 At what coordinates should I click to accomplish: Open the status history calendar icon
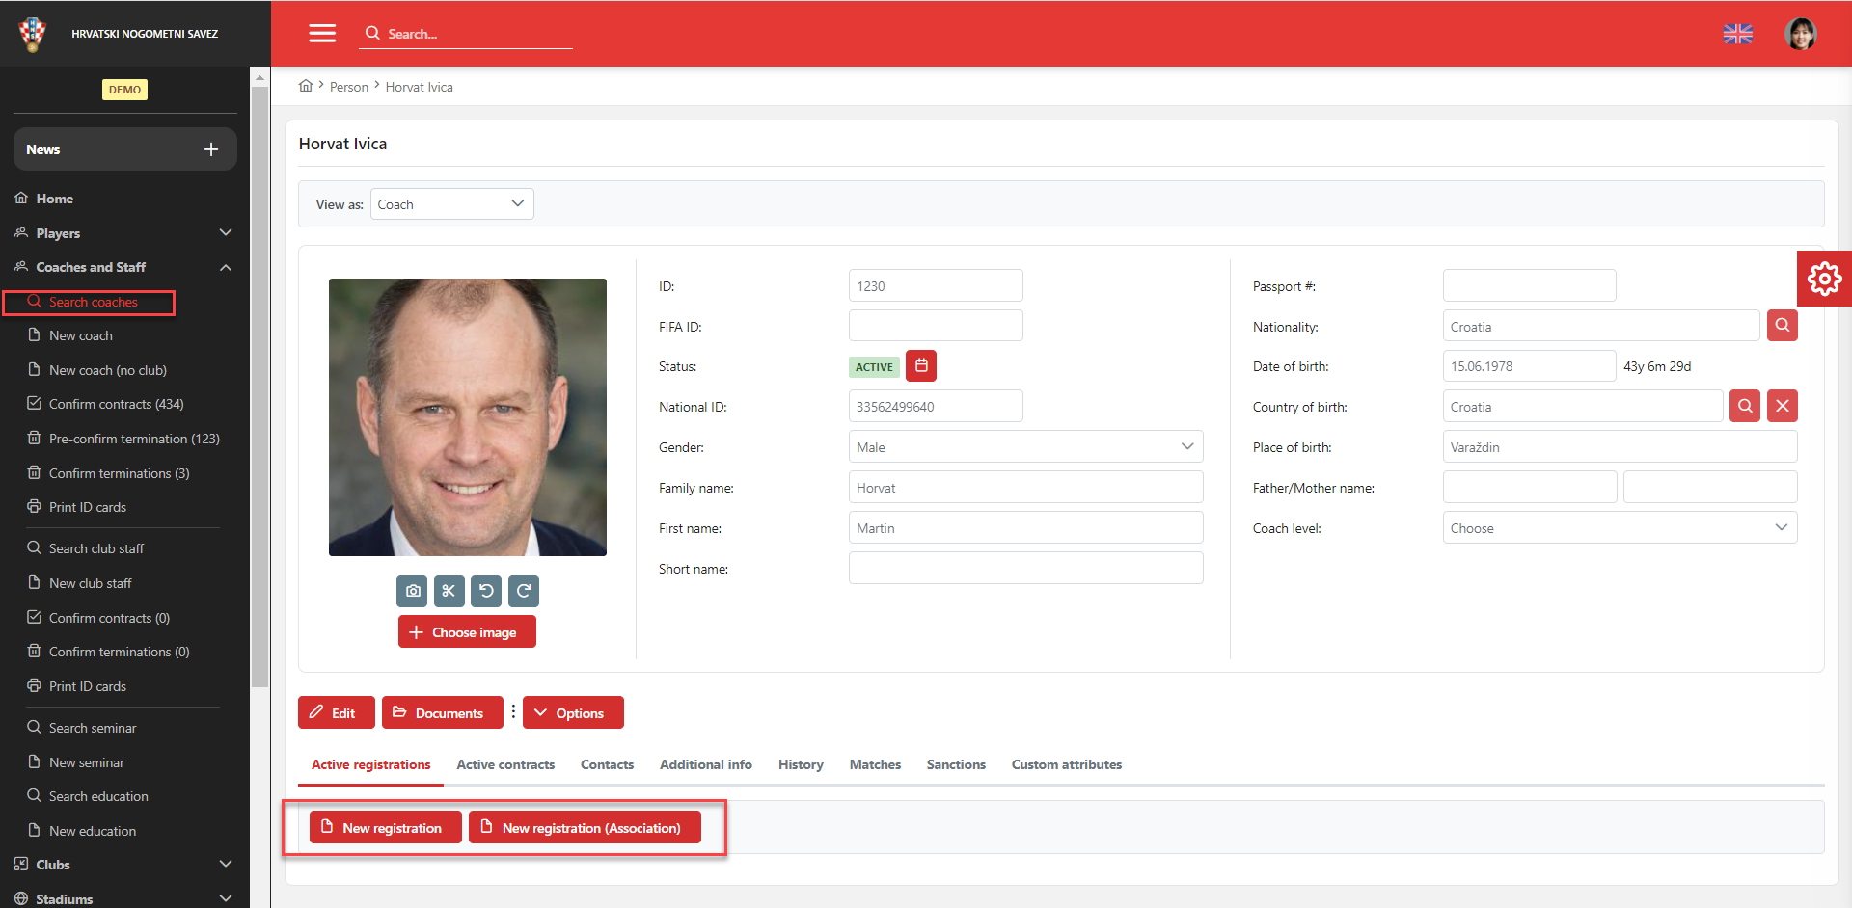[921, 365]
